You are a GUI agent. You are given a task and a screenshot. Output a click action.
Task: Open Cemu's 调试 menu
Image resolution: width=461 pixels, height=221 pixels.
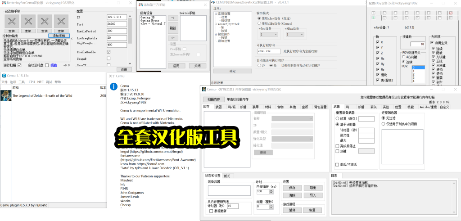49,82
